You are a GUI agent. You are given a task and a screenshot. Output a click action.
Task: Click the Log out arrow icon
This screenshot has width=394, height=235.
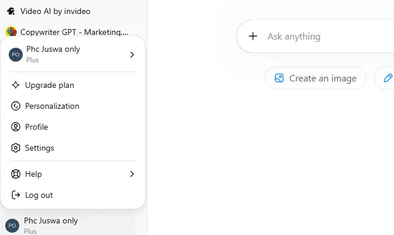coord(16,195)
